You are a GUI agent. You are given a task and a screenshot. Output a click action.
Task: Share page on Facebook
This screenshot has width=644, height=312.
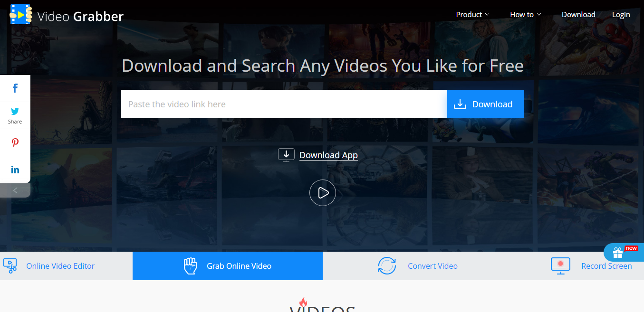[x=15, y=88]
